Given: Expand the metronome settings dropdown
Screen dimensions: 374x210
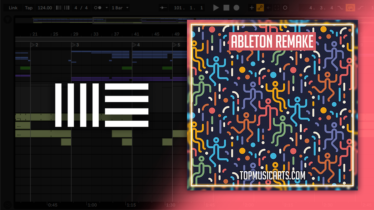Looking at the screenshot, I should [106, 8].
